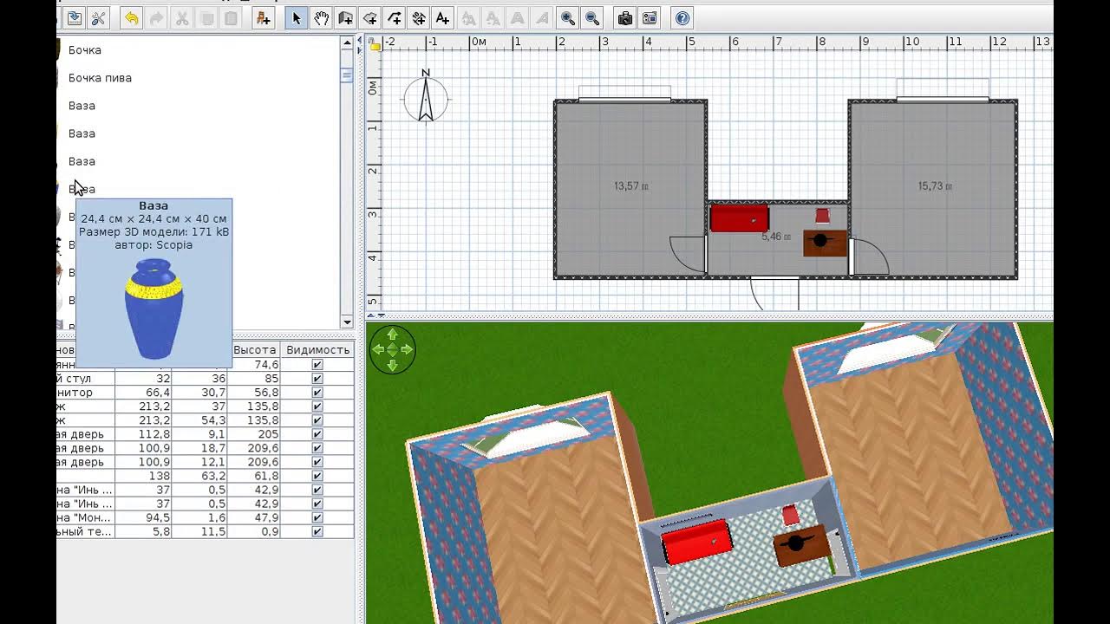Rotate 3D view right arrow
Screen dimensions: 1110x624
[x=407, y=349]
